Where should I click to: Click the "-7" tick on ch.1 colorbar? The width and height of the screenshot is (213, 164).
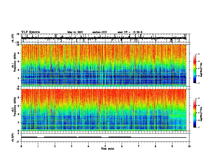pyautogui.click(x=198, y=83)
